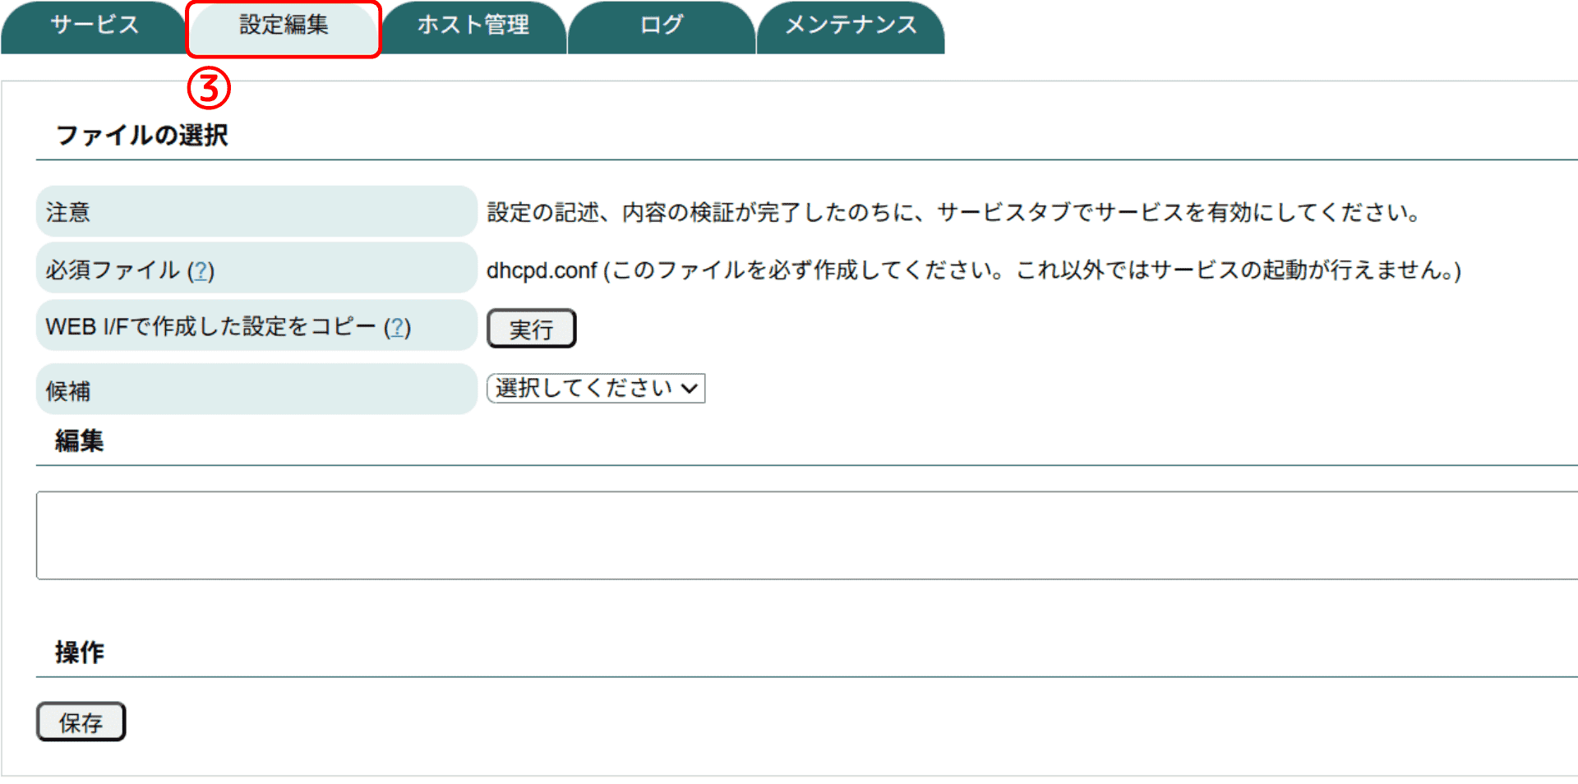Click the red circled number 3 marker
The image size is (1578, 784).
tap(209, 88)
